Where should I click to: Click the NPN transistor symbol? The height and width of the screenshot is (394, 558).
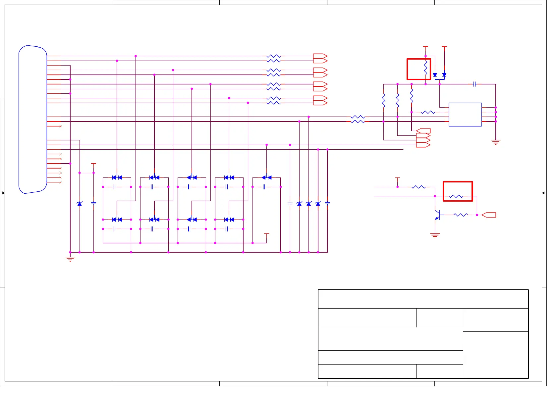coord(438,215)
